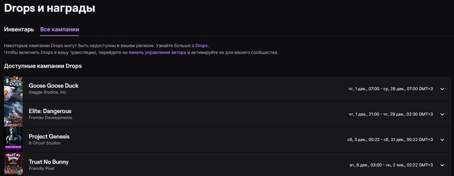
Task: Click the Goose Goose Duck campaign date range
Action: pos(390,89)
